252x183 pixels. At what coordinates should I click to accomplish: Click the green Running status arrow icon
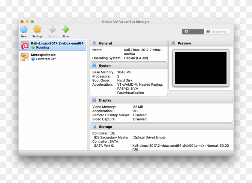33,47
